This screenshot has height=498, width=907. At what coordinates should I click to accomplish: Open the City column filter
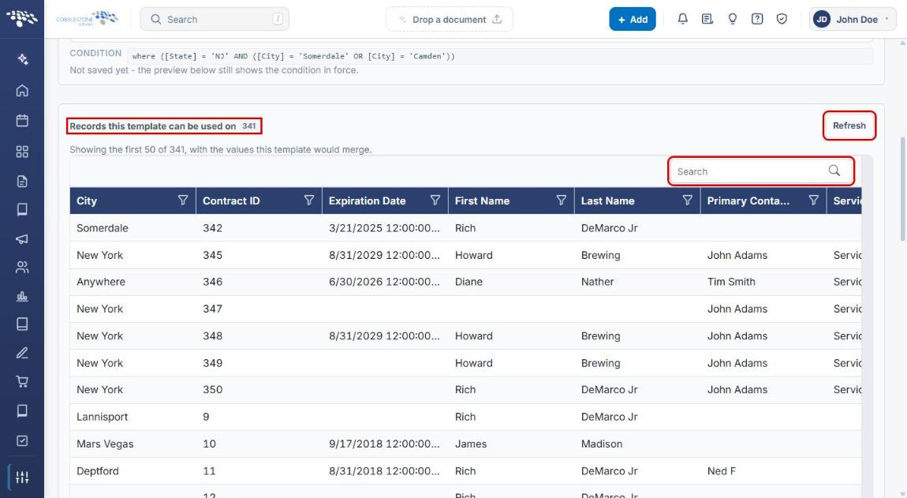pyautogui.click(x=183, y=200)
